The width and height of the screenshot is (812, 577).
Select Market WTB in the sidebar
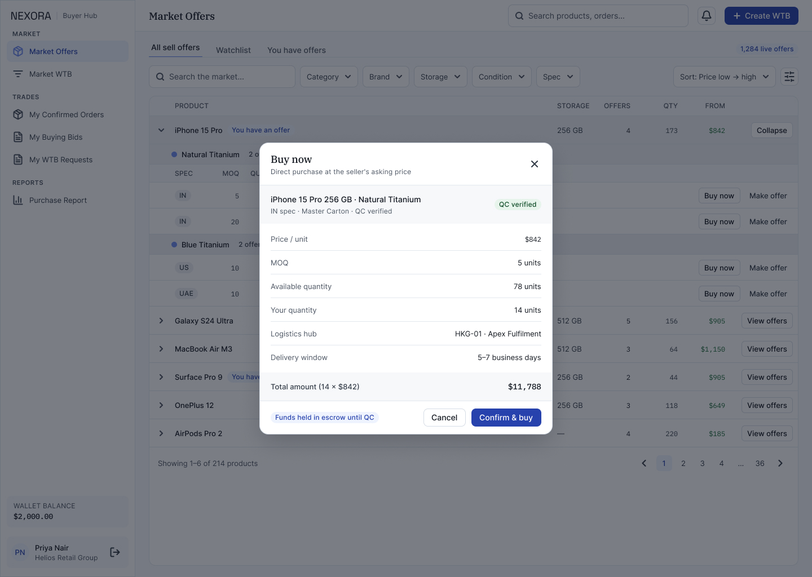(x=68, y=74)
